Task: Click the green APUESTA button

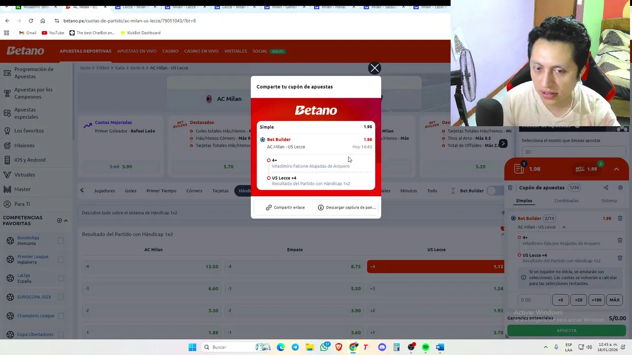Action: [566, 330]
